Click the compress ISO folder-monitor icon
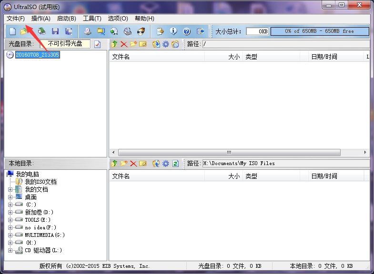The image size is (374, 274). click(101, 31)
